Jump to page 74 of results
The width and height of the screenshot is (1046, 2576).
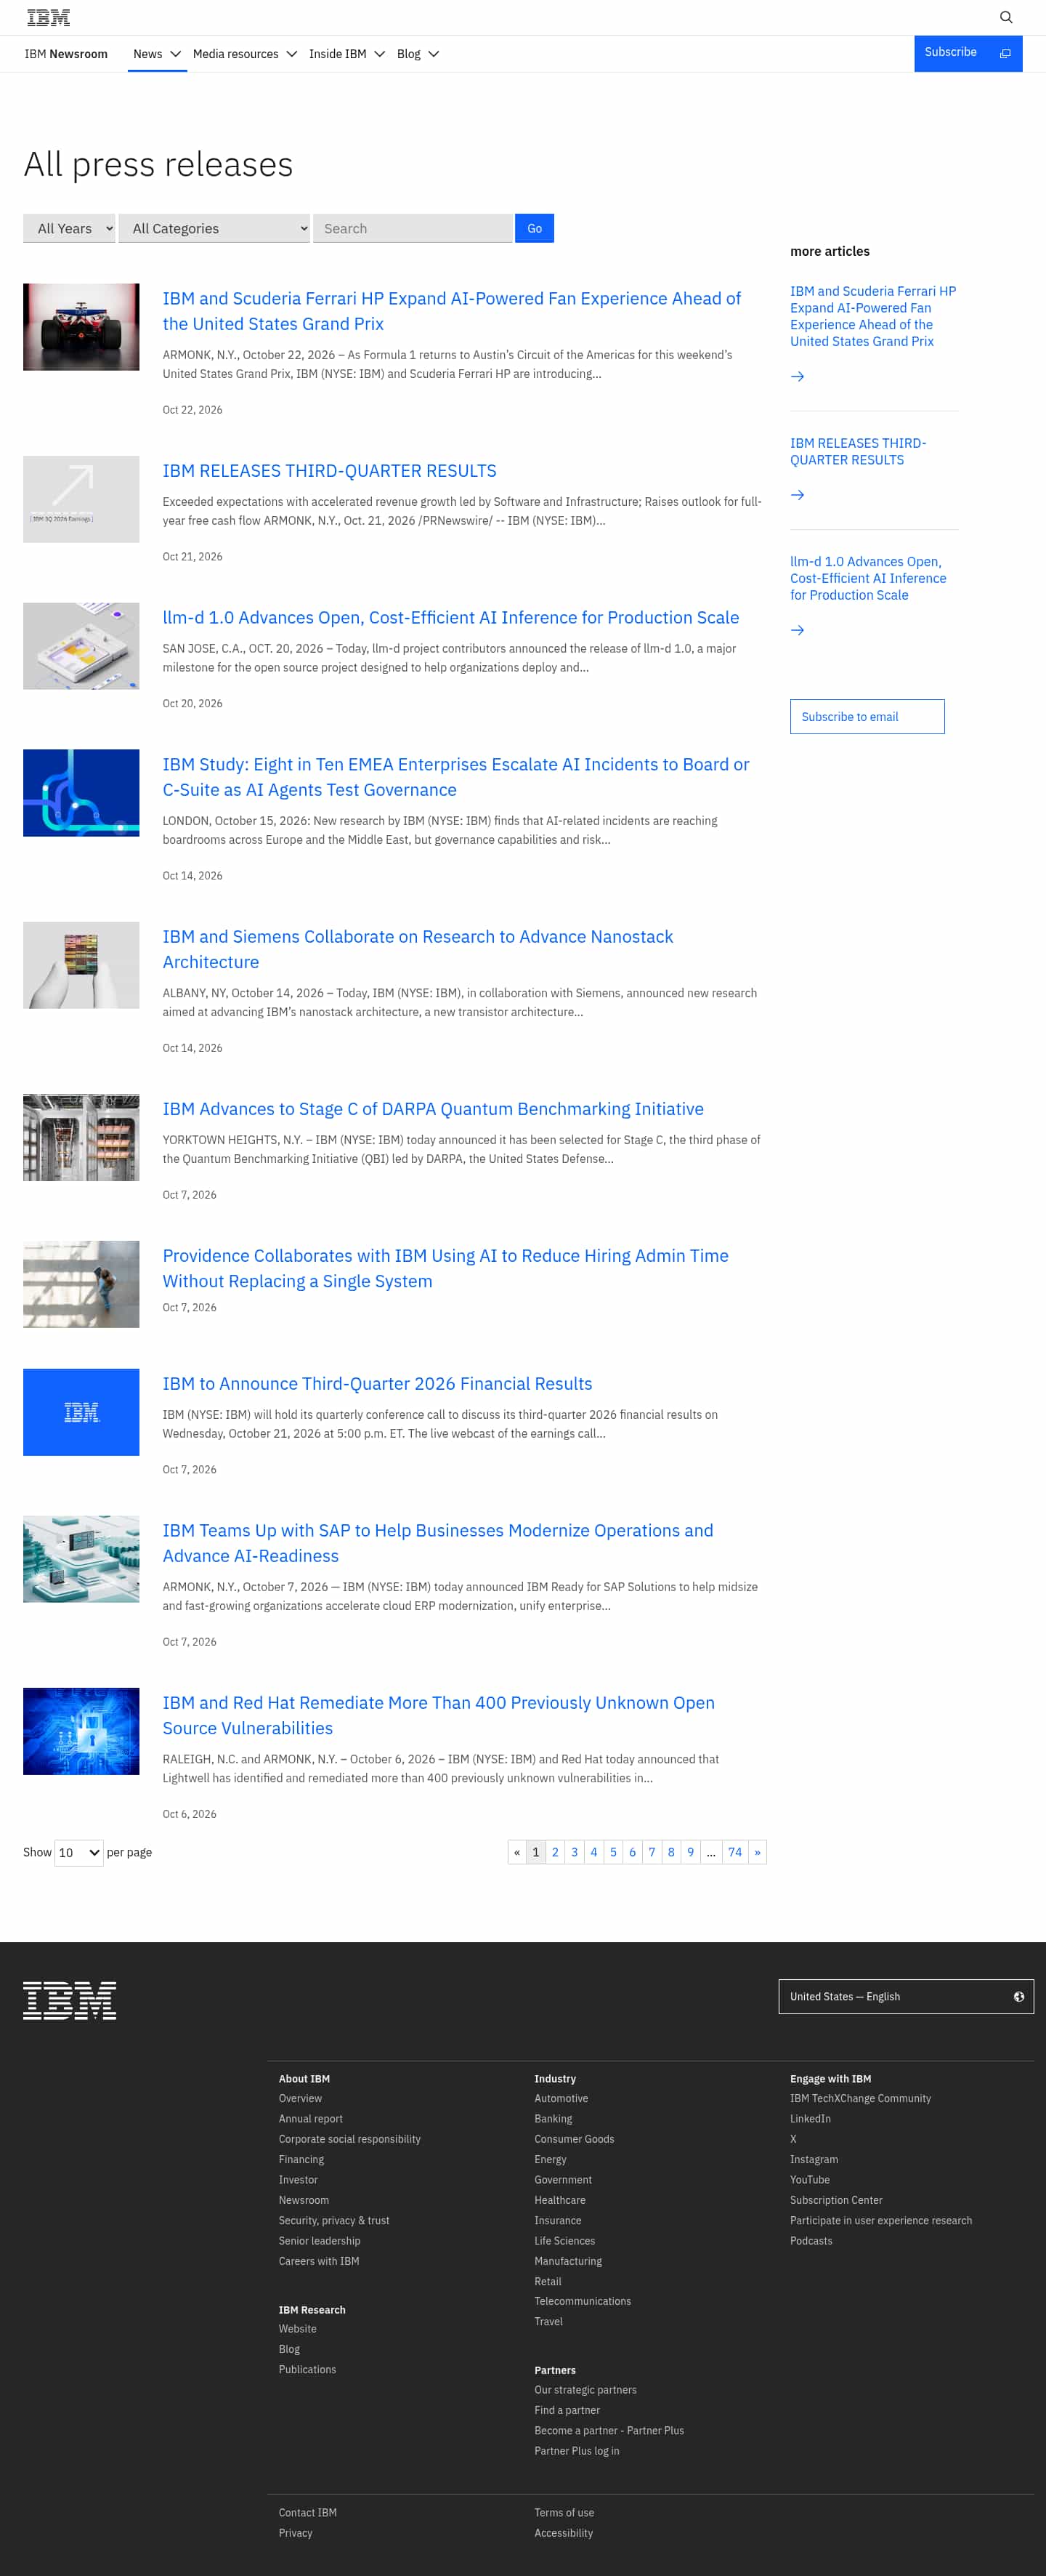735,1852
